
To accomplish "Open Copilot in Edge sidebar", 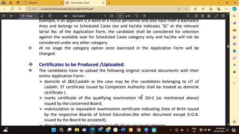I will click(235, 9).
